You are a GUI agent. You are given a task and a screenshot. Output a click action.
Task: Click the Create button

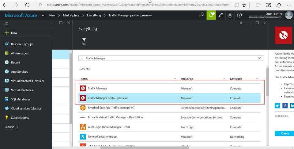(285, 133)
